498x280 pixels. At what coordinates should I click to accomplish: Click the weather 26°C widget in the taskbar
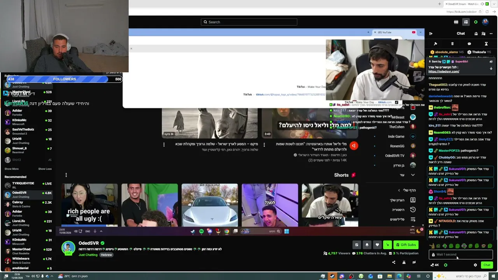[x=73, y=276]
